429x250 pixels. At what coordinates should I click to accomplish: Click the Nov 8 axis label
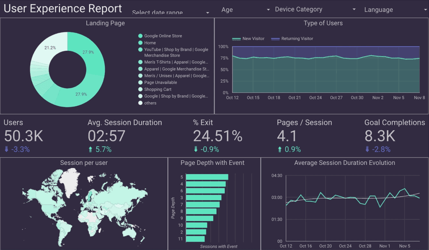pyautogui.click(x=419, y=98)
